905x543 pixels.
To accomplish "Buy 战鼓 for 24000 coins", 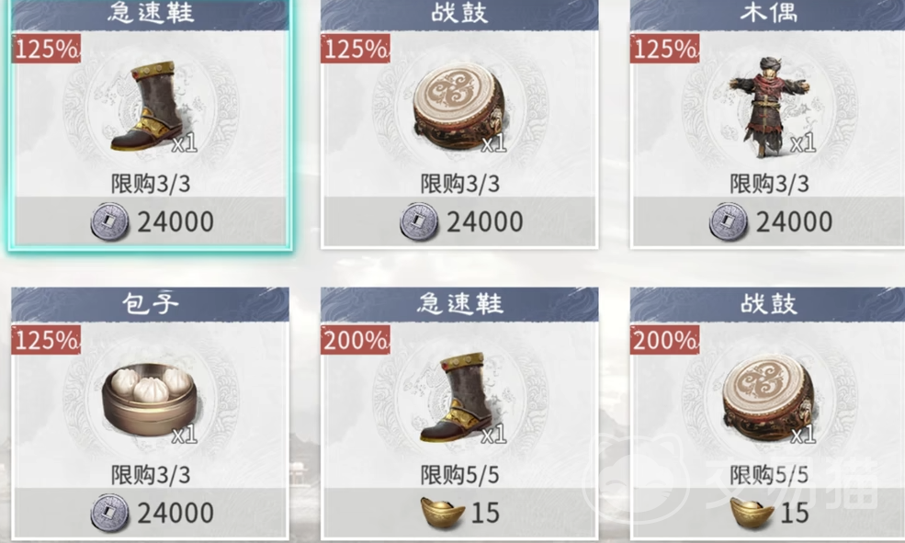I will [459, 222].
